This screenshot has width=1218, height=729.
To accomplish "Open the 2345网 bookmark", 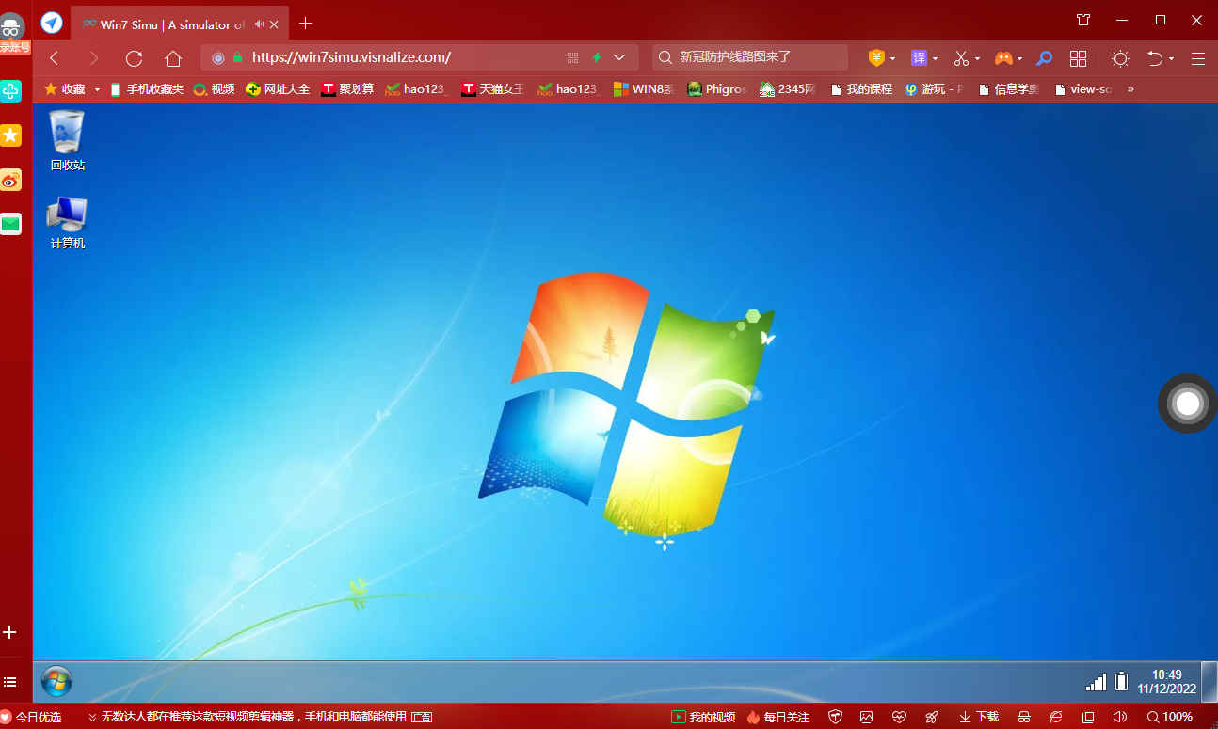I will (x=787, y=89).
